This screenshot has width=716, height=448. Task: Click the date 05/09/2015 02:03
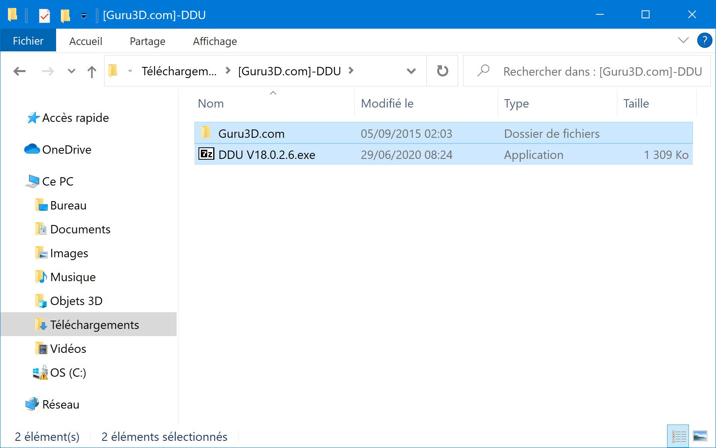(407, 133)
